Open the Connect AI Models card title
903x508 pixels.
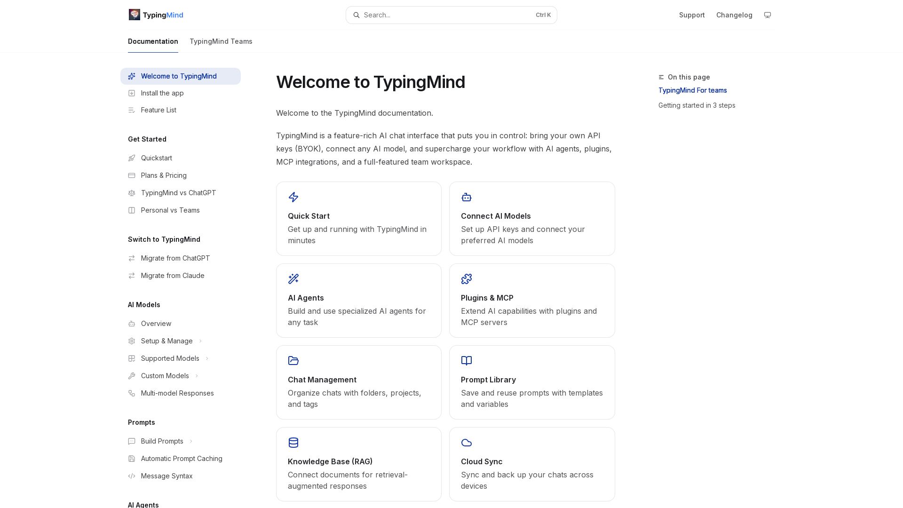click(x=496, y=216)
